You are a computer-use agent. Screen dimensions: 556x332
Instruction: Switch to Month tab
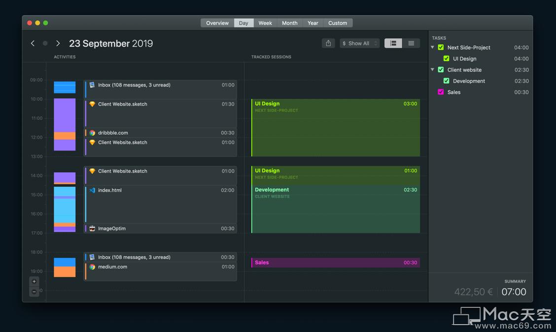pyautogui.click(x=290, y=23)
